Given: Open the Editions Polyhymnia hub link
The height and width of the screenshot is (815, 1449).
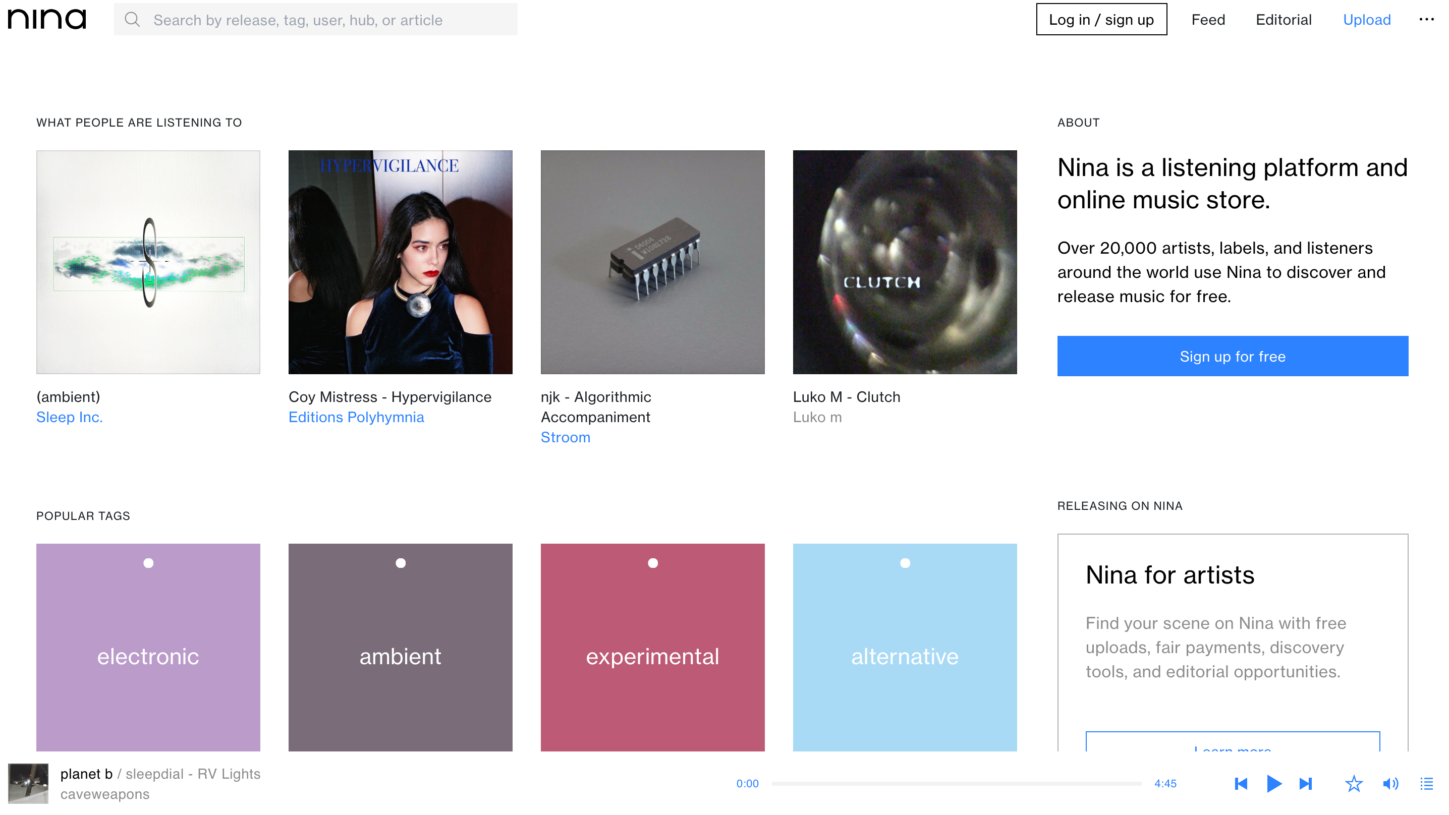Looking at the screenshot, I should (356, 418).
